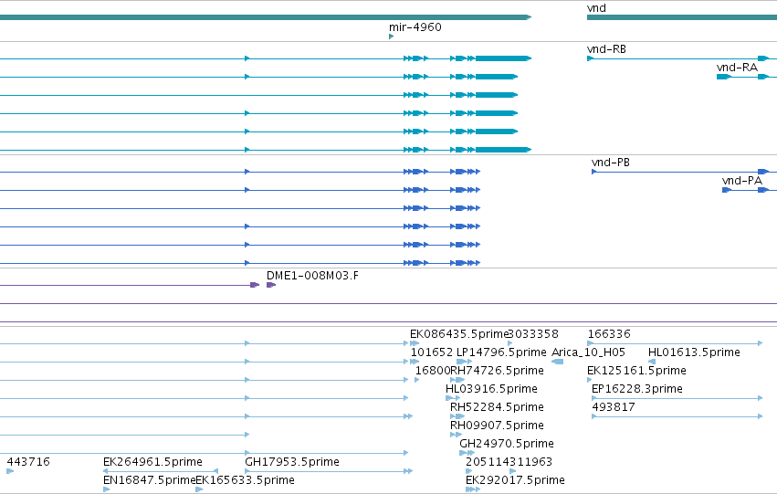Viewport: 777px width, 494px height.
Task: Select EST RH74726.5prime
Action: pyautogui.click(x=497, y=371)
